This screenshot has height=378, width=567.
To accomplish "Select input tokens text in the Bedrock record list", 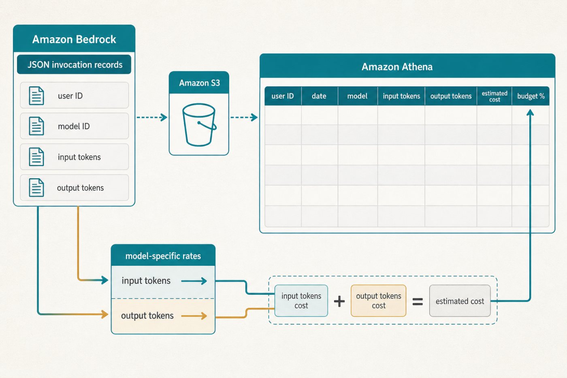I will (x=79, y=157).
